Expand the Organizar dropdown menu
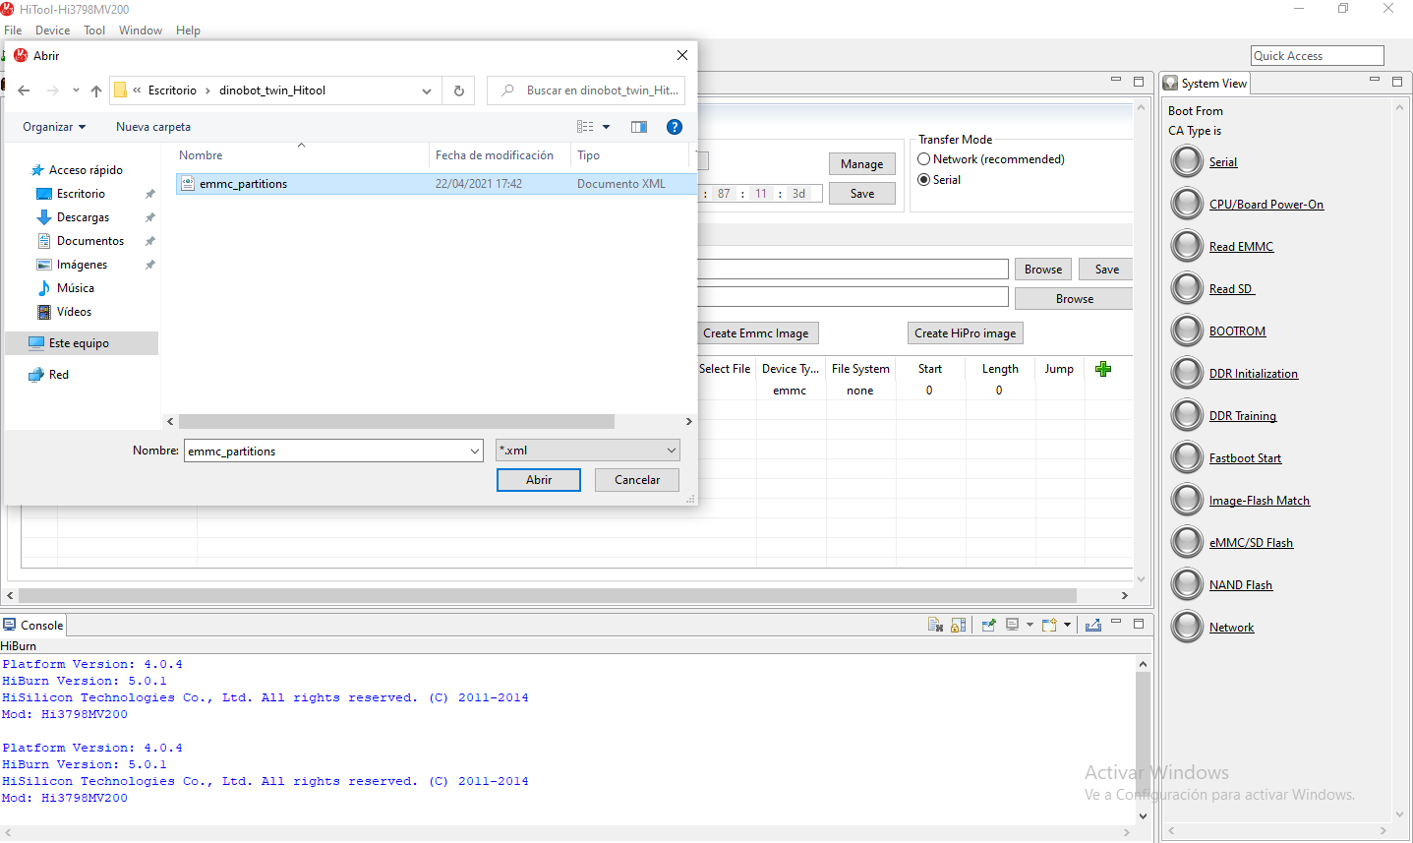1413x843 pixels. coord(54,127)
